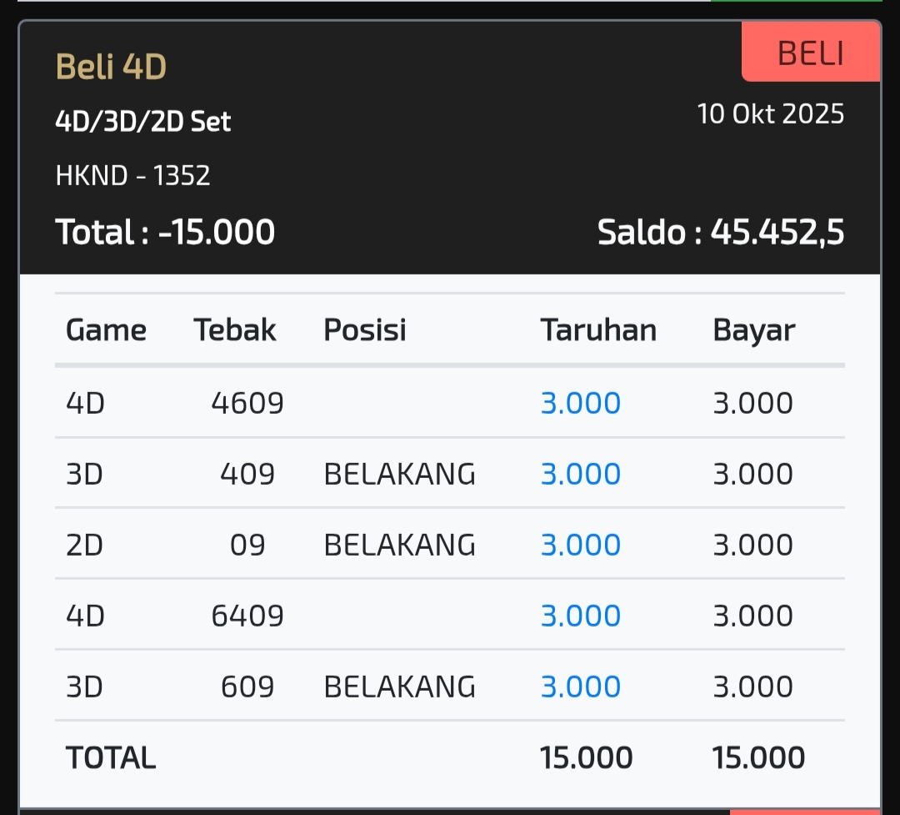
Task: Click the "4D/3D/2D Set" label
Action: click(142, 122)
